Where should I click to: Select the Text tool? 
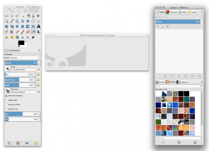39,27
